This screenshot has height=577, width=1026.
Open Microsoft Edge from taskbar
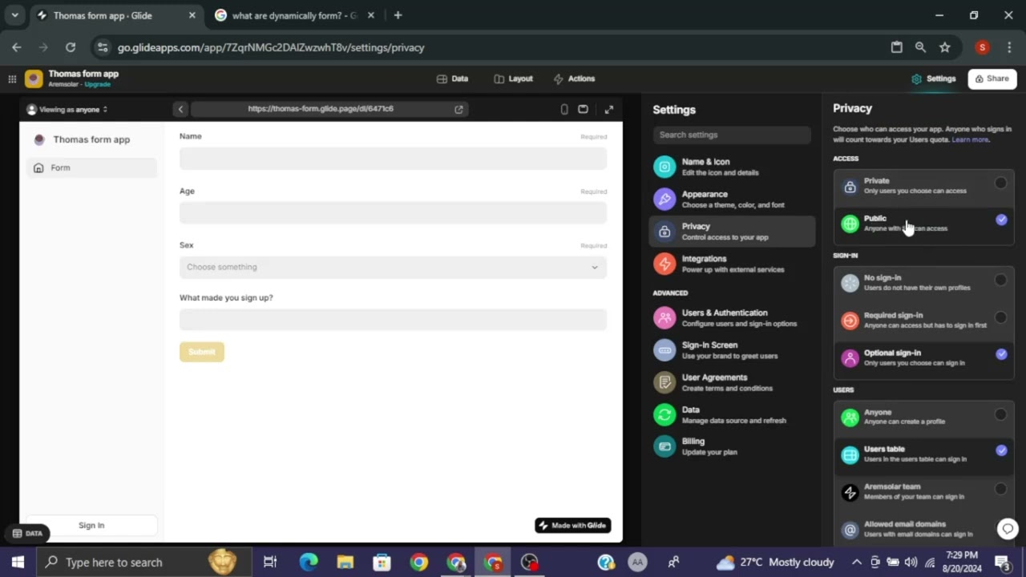309,562
